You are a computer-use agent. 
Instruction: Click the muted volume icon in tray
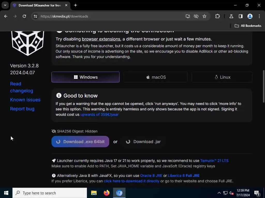click(232, 193)
